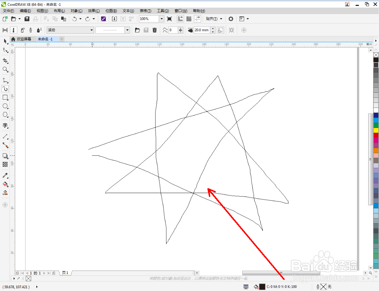Enable the Calligraphic artistic media mode
Viewport: 379px width, 291px height.
click(x=31, y=30)
